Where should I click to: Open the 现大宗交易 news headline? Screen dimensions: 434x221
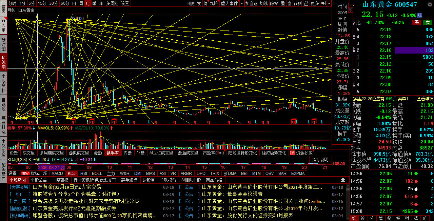click(67, 187)
